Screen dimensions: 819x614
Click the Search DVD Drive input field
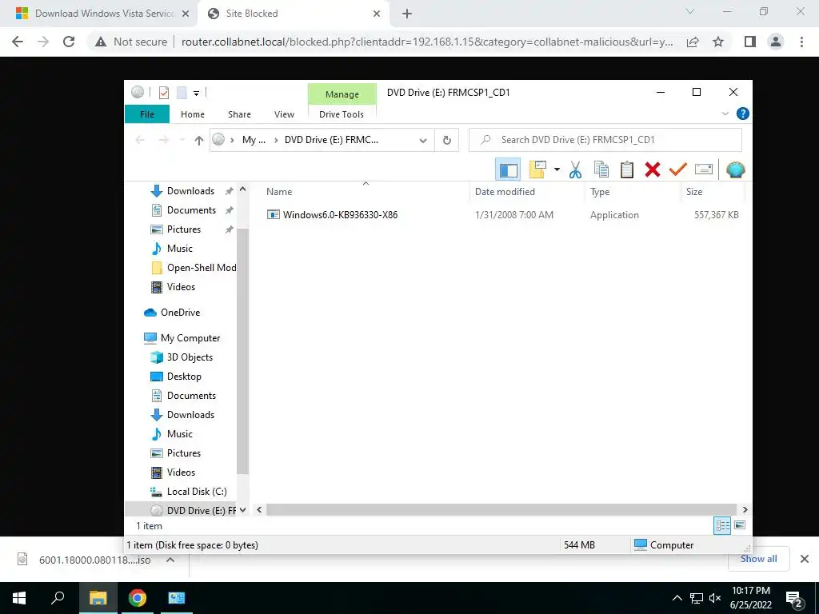[605, 140]
